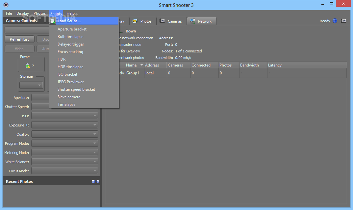Viewport: 353px width, 210px height.
Task: Click the Refresh List button
Action: (x=19, y=39)
